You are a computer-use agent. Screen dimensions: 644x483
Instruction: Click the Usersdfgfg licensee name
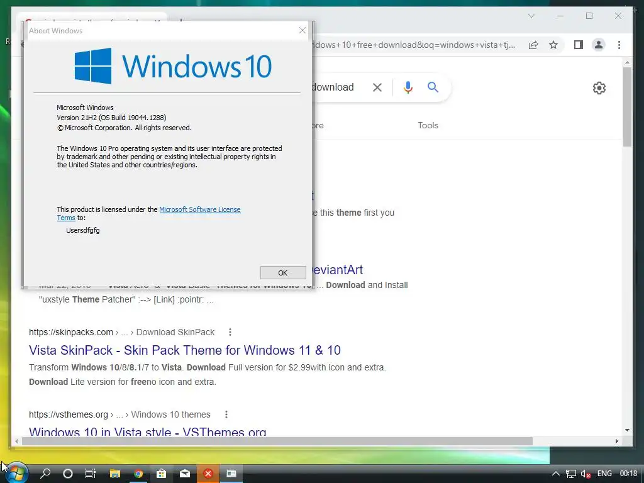(83, 230)
